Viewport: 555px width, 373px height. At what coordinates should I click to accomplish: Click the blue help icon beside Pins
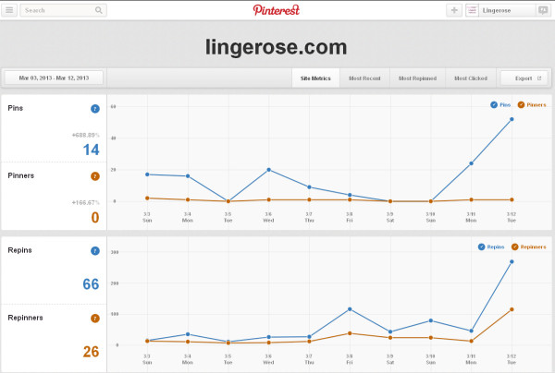(95, 109)
